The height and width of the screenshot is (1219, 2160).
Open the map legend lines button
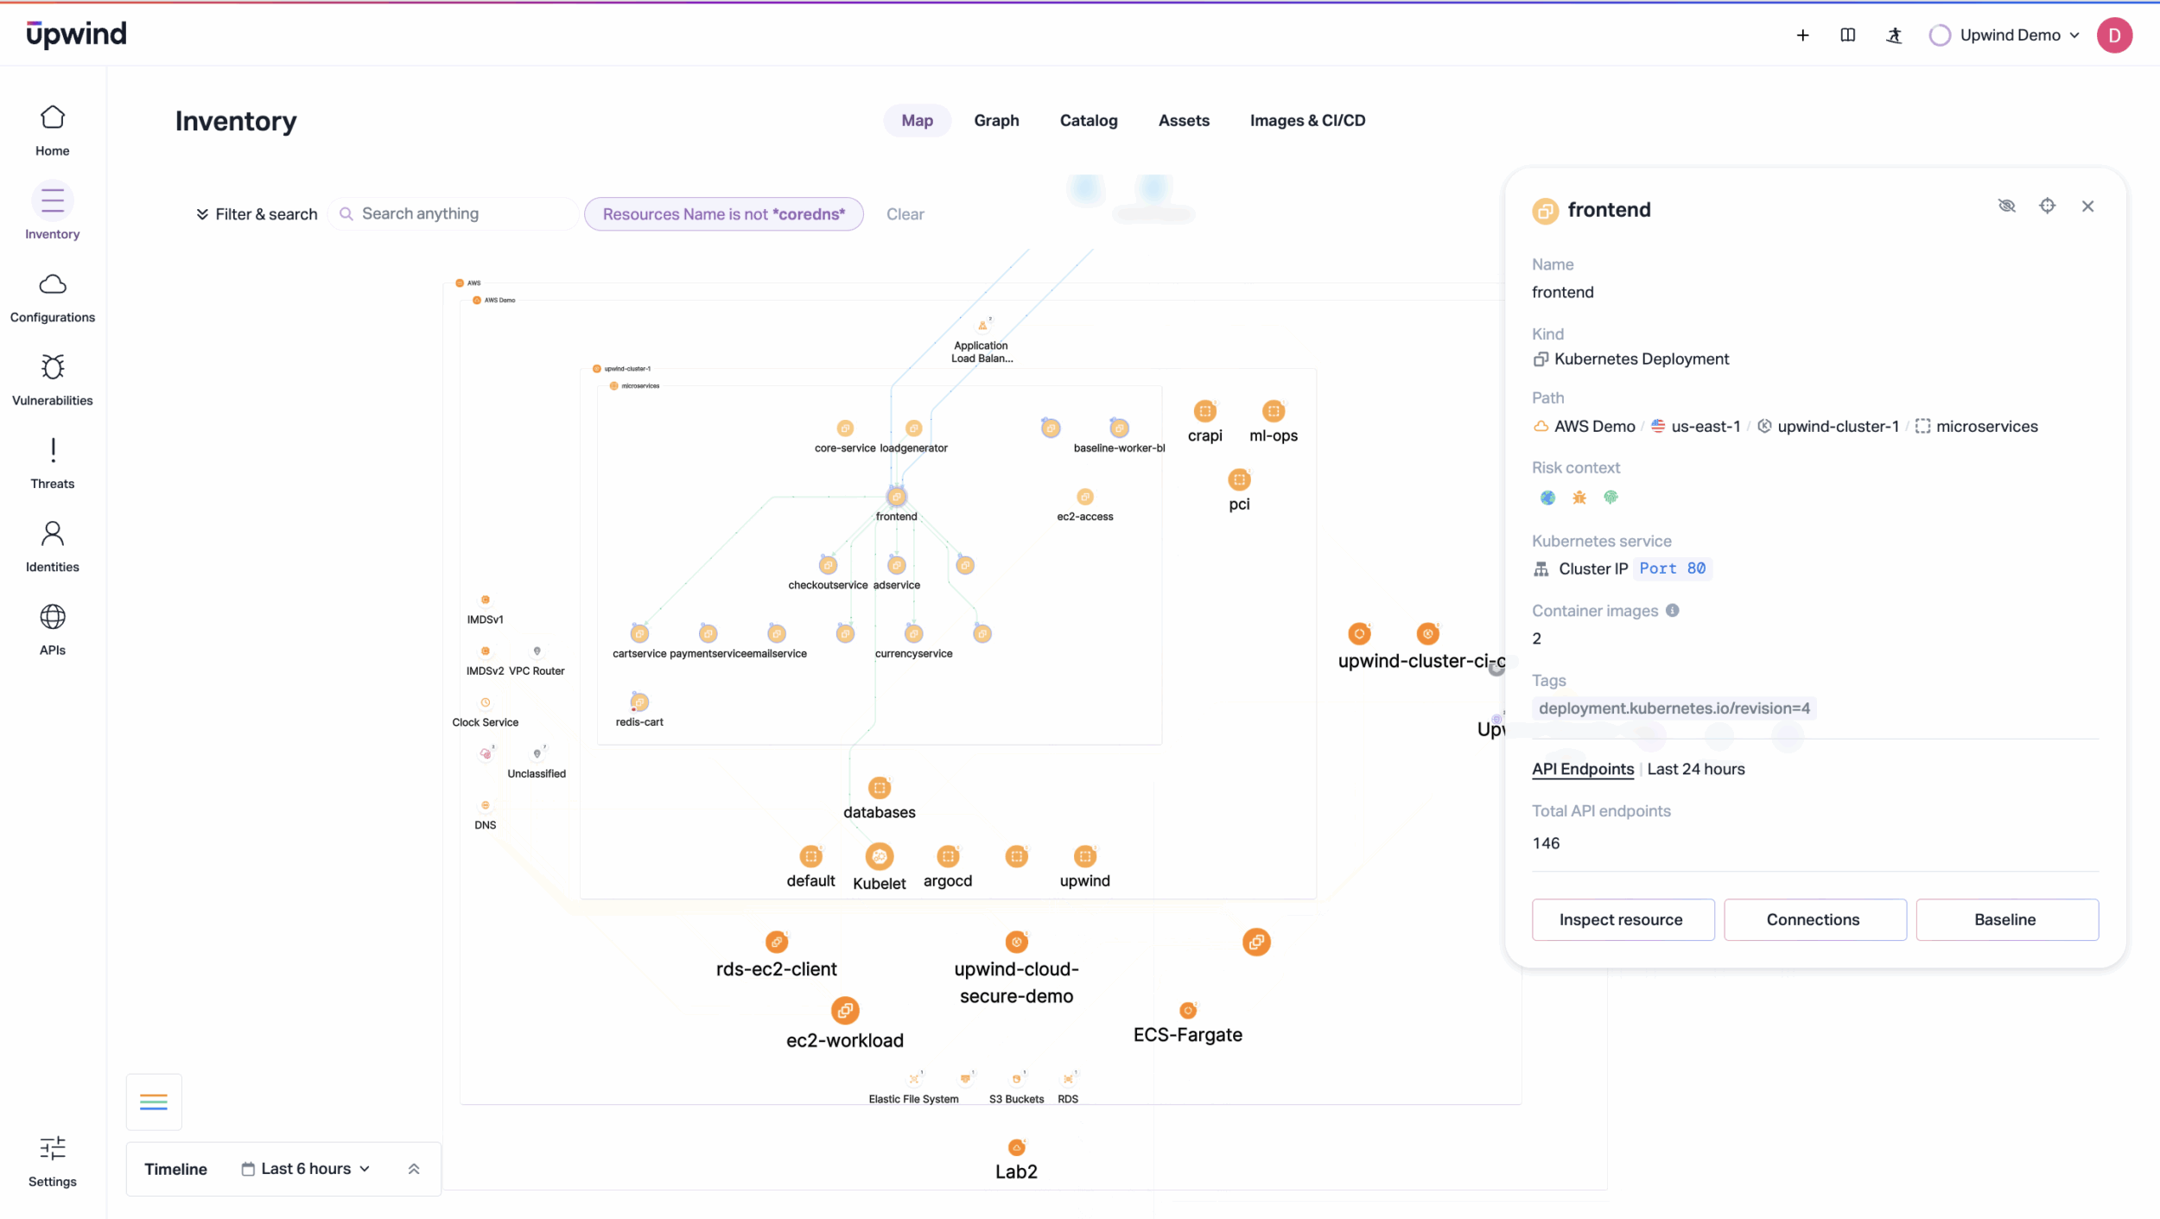[x=154, y=1102]
